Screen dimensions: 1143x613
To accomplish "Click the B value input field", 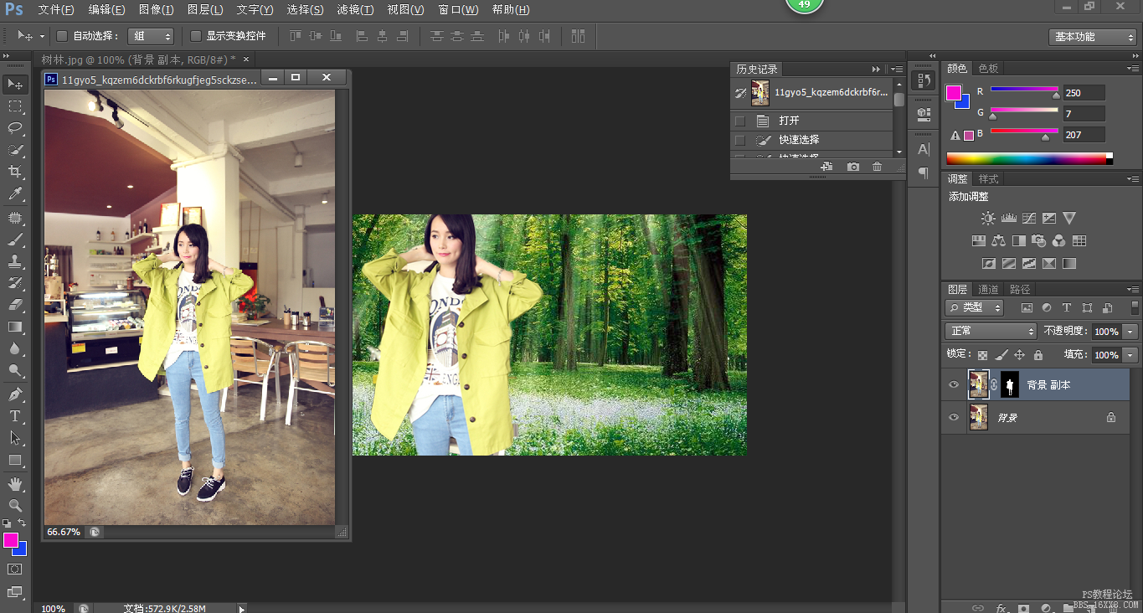I will point(1084,135).
